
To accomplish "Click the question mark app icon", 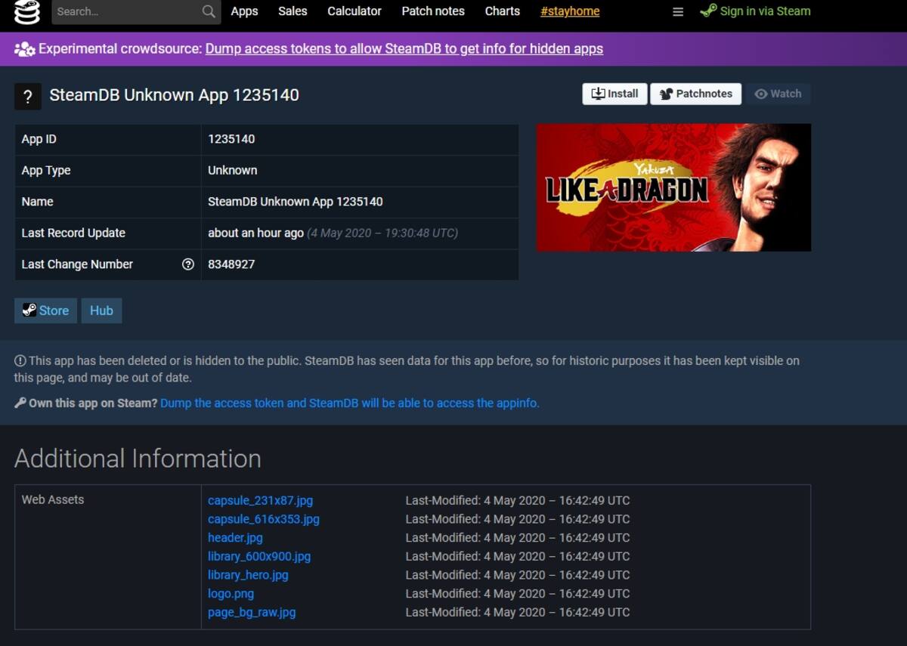I will click(x=28, y=97).
